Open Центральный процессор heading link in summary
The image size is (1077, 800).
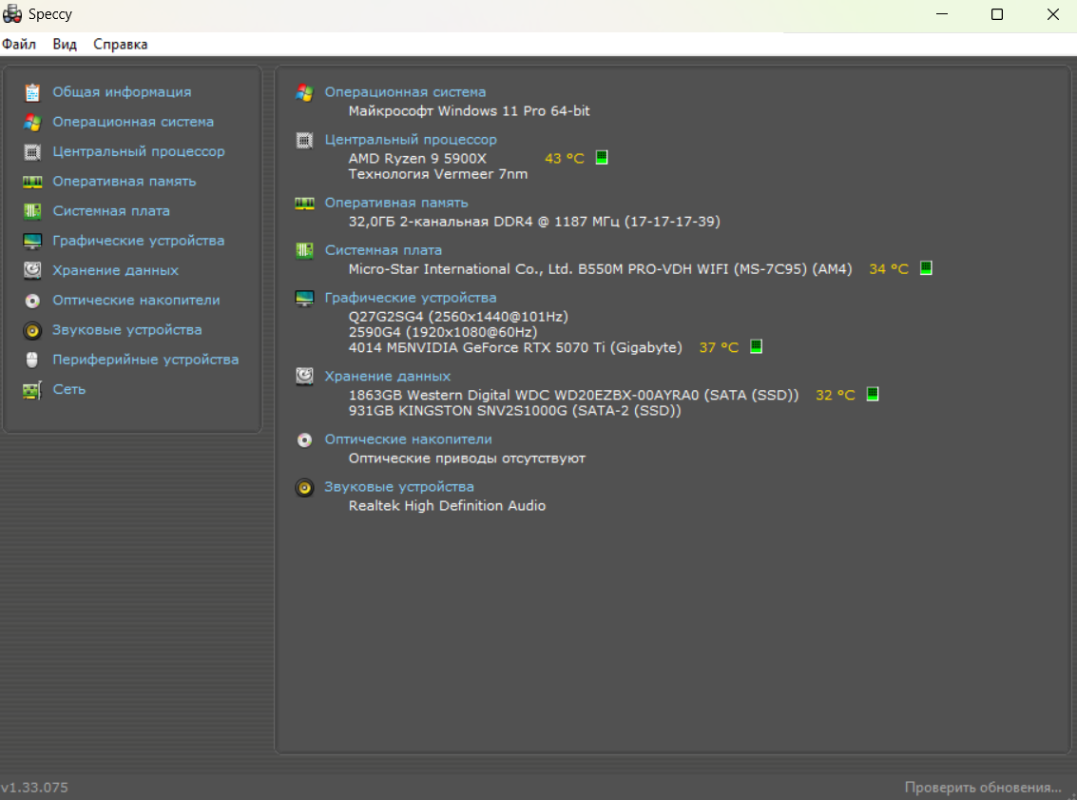(x=411, y=140)
